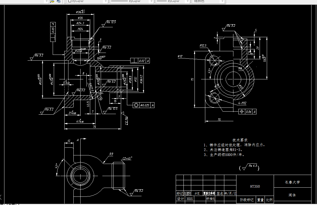Open the ByLayer linetype dropdown
Viewport: 317px width, 205px height.
pos(151,2)
